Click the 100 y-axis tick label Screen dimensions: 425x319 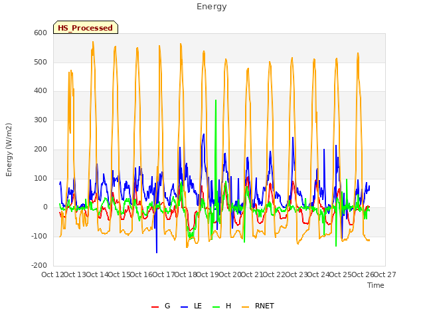[41, 178]
